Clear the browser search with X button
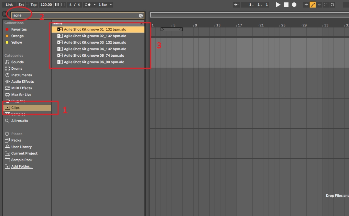 tap(141, 15)
